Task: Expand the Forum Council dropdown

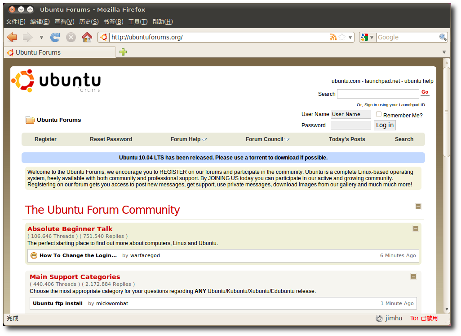Action: pos(267,139)
